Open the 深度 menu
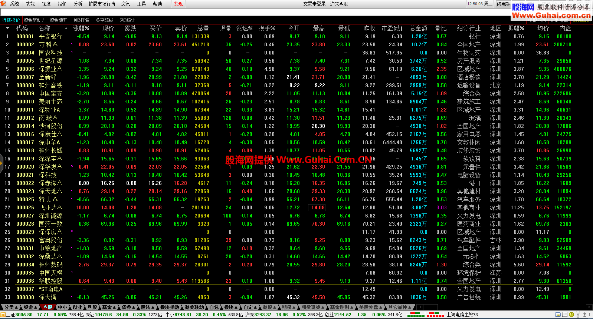Viewport: 593px width, 319px height. (46, 4)
